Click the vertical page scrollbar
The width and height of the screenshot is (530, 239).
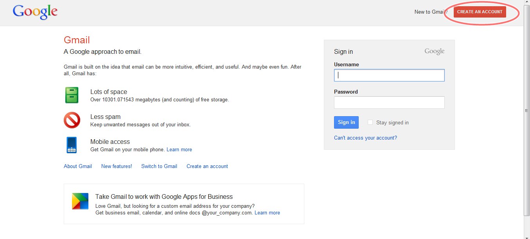[526, 111]
